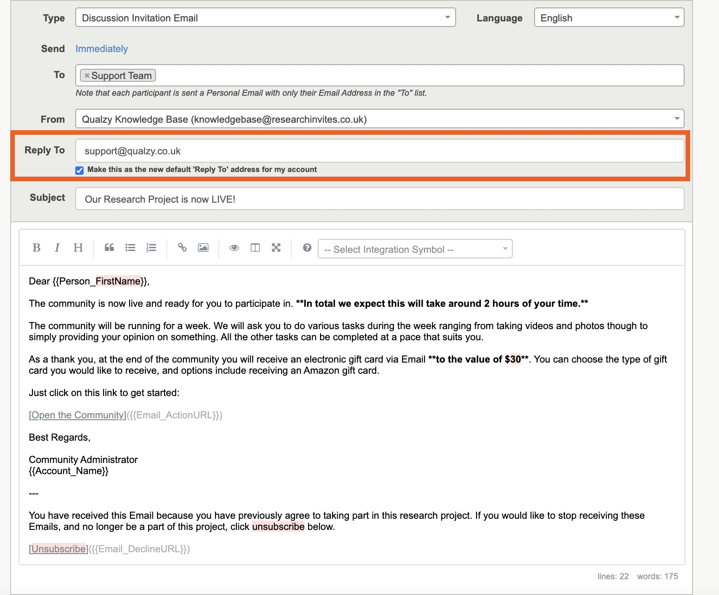
Task: Toggle fullscreen editor mode
Action: click(276, 248)
